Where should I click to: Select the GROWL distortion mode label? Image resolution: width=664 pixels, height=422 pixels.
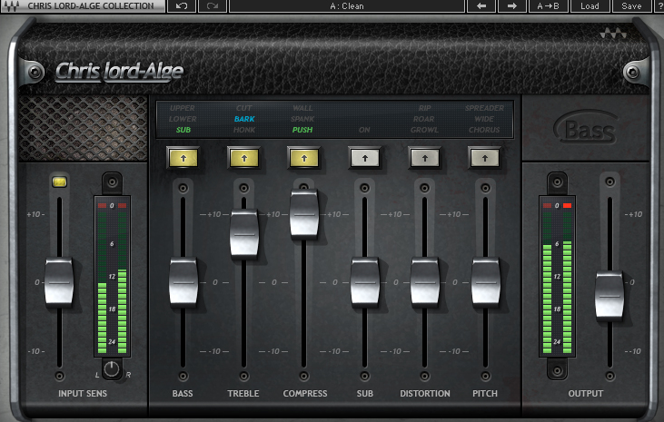click(424, 130)
